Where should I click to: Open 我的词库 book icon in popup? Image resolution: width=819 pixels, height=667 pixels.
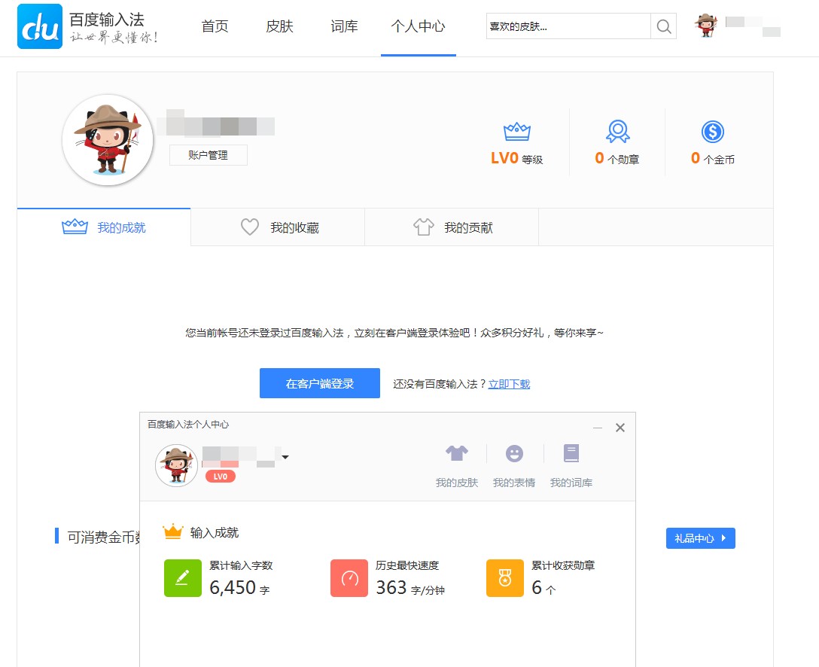point(571,453)
